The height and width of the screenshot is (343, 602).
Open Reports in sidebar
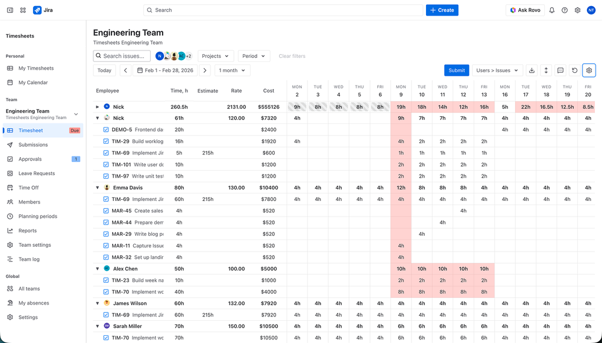(x=28, y=230)
